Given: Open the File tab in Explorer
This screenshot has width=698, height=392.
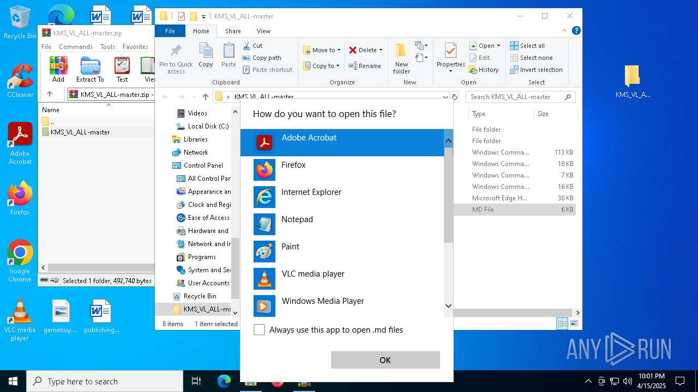Looking at the screenshot, I should [170, 31].
